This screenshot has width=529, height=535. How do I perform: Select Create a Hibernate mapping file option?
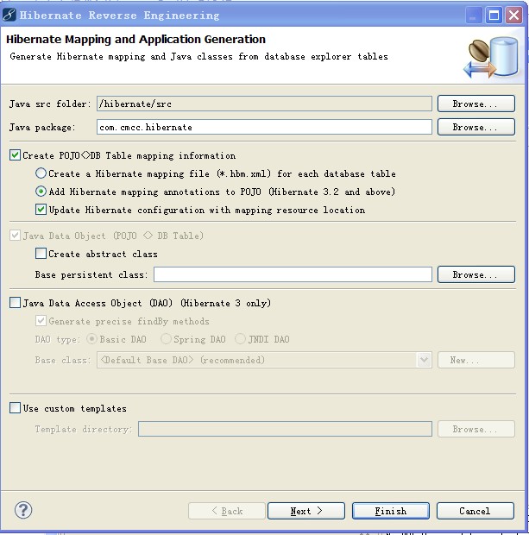[41, 173]
